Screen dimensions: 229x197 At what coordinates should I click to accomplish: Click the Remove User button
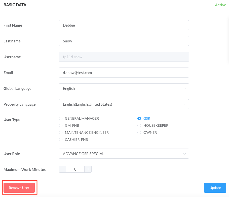click(x=19, y=187)
